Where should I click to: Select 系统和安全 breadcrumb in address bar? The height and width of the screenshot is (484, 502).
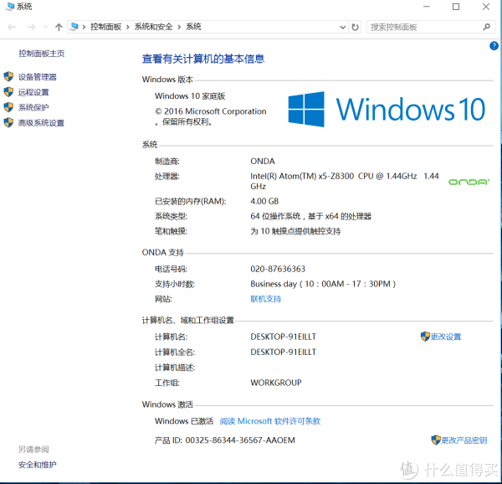[153, 27]
